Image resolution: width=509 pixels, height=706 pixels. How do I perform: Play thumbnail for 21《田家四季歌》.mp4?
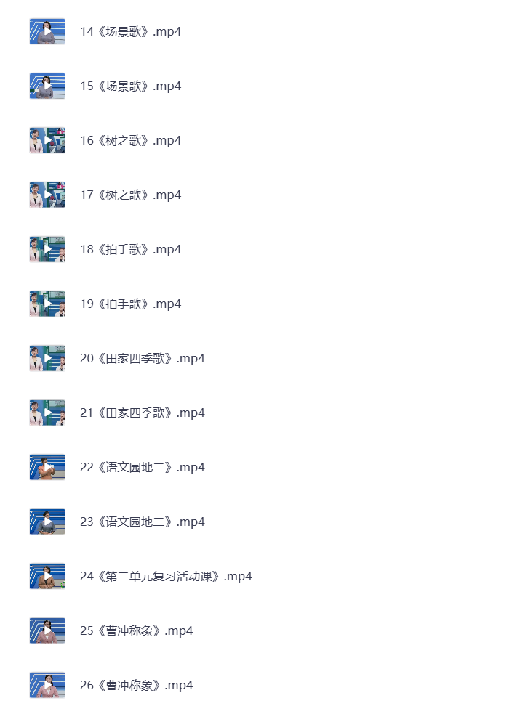tap(47, 413)
